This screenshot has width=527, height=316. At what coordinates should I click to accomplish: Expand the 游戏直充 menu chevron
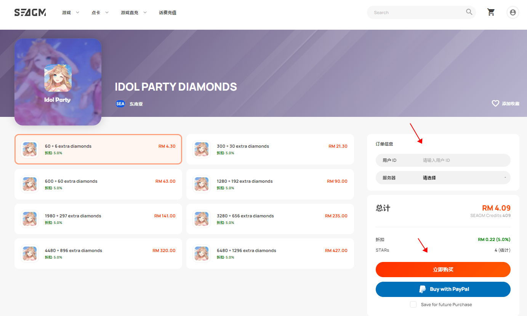[145, 13]
